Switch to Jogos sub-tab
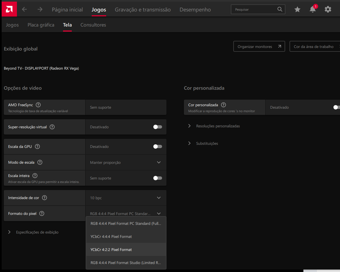Screen dimensions: 340x272 [12, 25]
